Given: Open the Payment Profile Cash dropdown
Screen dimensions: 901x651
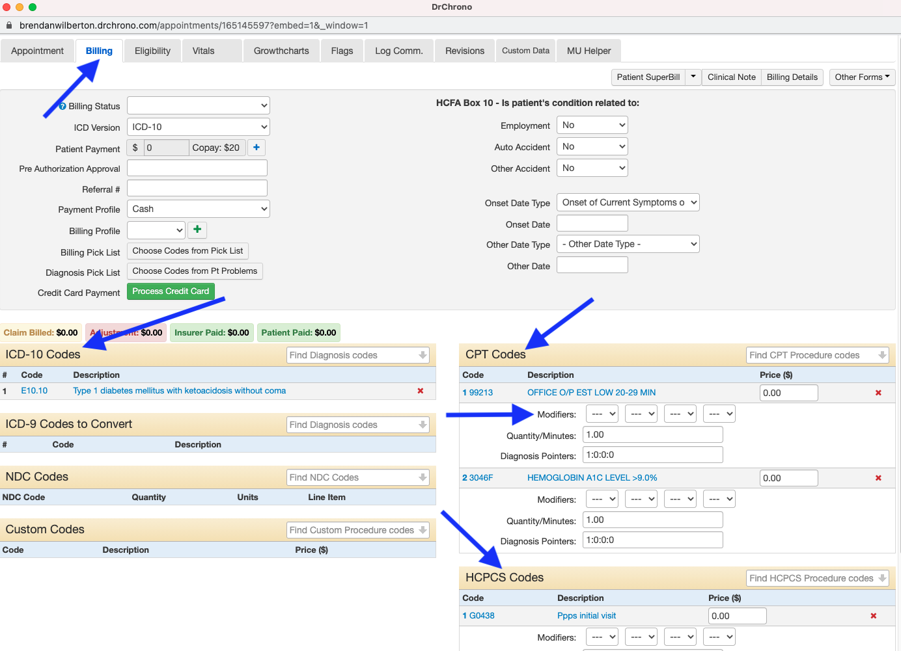Looking at the screenshot, I should (x=199, y=209).
